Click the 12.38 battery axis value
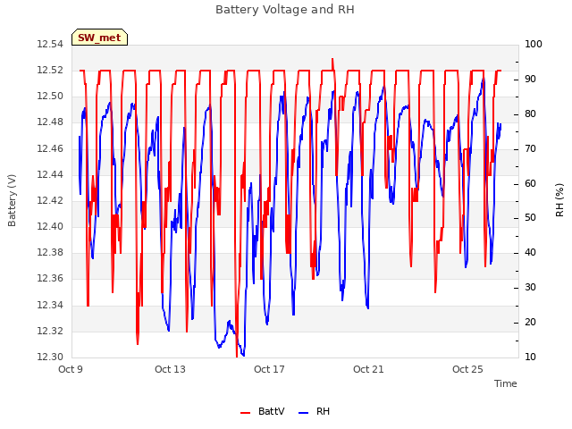 [x=50, y=252]
